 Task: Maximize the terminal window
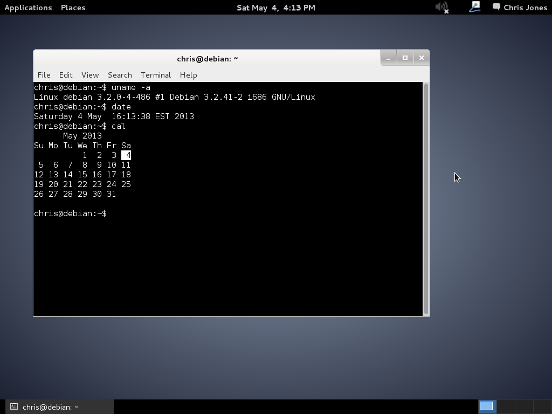pyautogui.click(x=405, y=58)
